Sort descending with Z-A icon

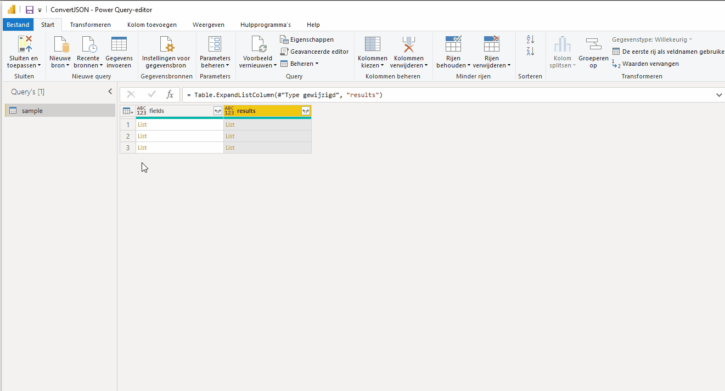[530, 52]
